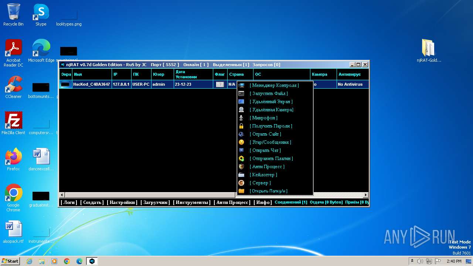Click the Флаг column header
This screenshot has width=473, height=266.
220,74
